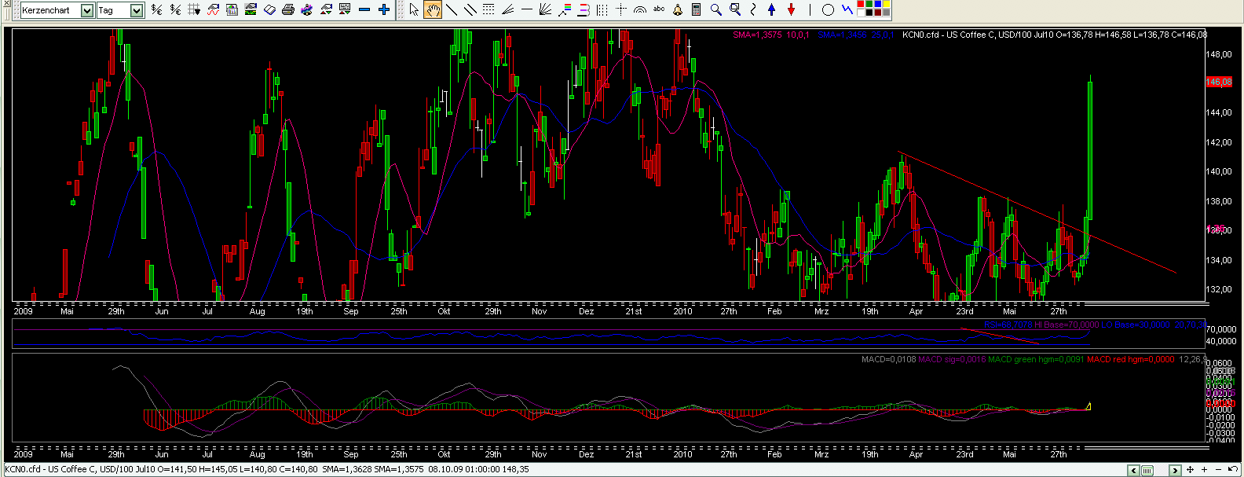The height and width of the screenshot is (477, 1244).
Task: Select the abc text annotation tool
Action: tap(659, 9)
